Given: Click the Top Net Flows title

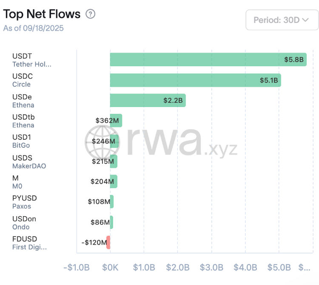Looking at the screenshot, I should click(x=42, y=14).
